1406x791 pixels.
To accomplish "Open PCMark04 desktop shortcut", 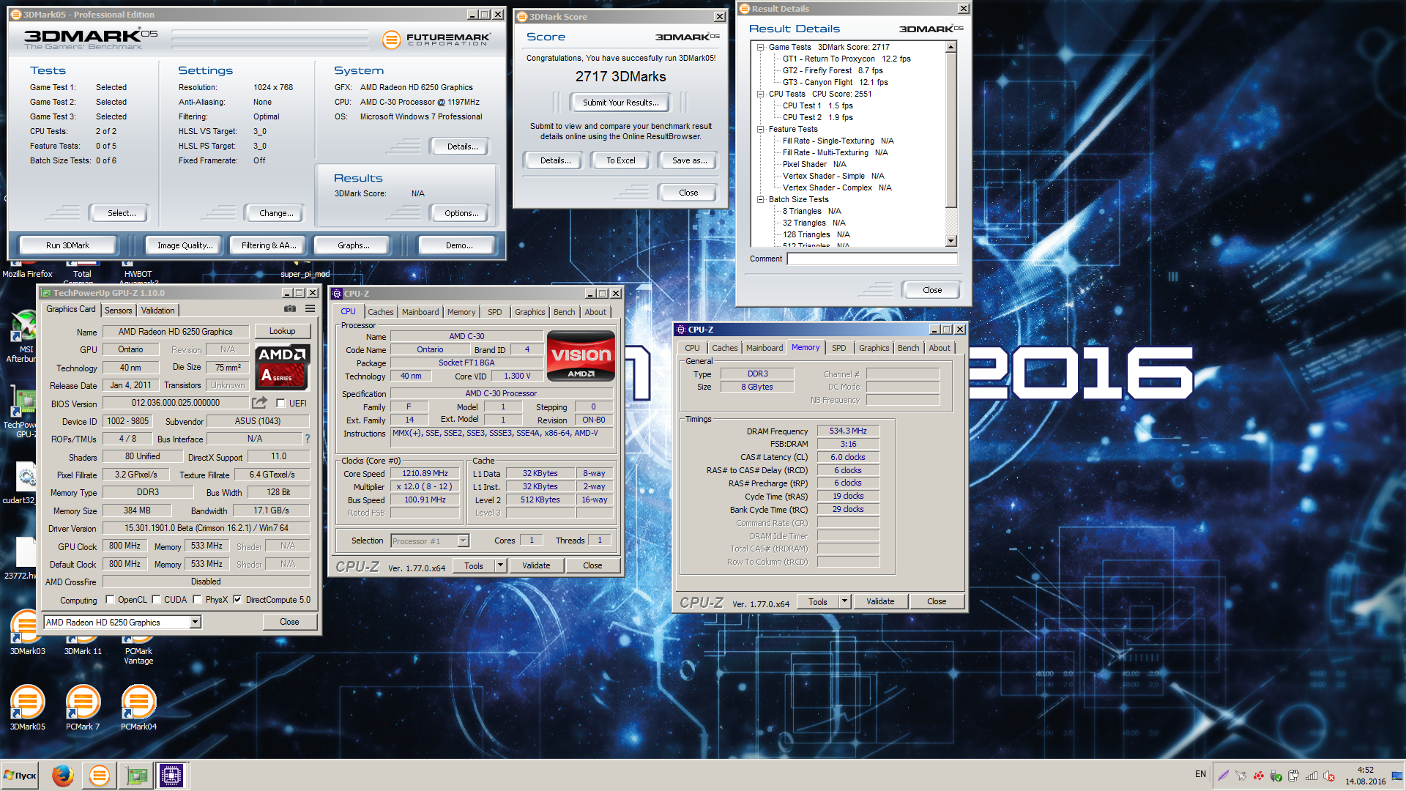I will pos(138,707).
